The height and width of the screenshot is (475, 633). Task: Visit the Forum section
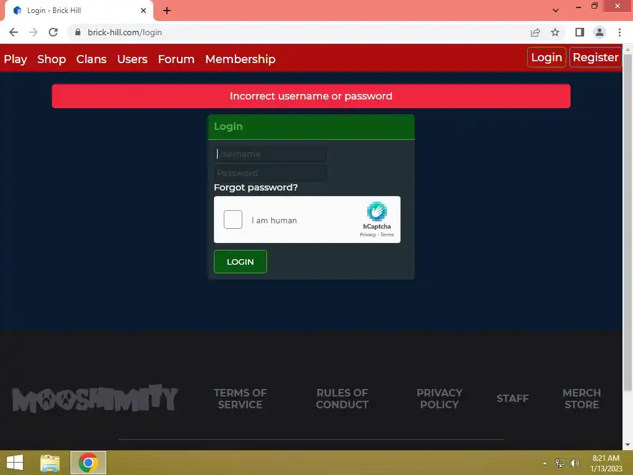176,59
